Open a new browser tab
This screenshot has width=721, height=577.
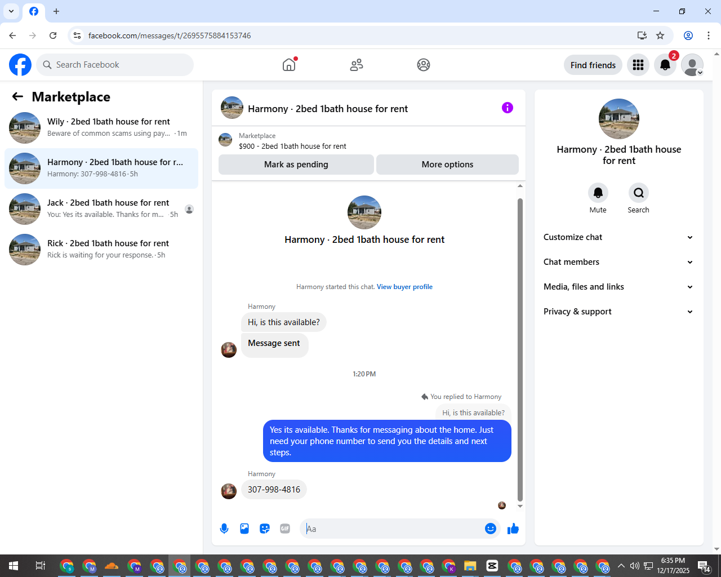pyautogui.click(x=56, y=11)
